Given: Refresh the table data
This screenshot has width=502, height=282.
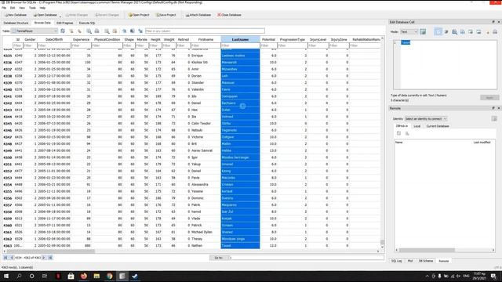Looking at the screenshot, I should click(63, 31).
